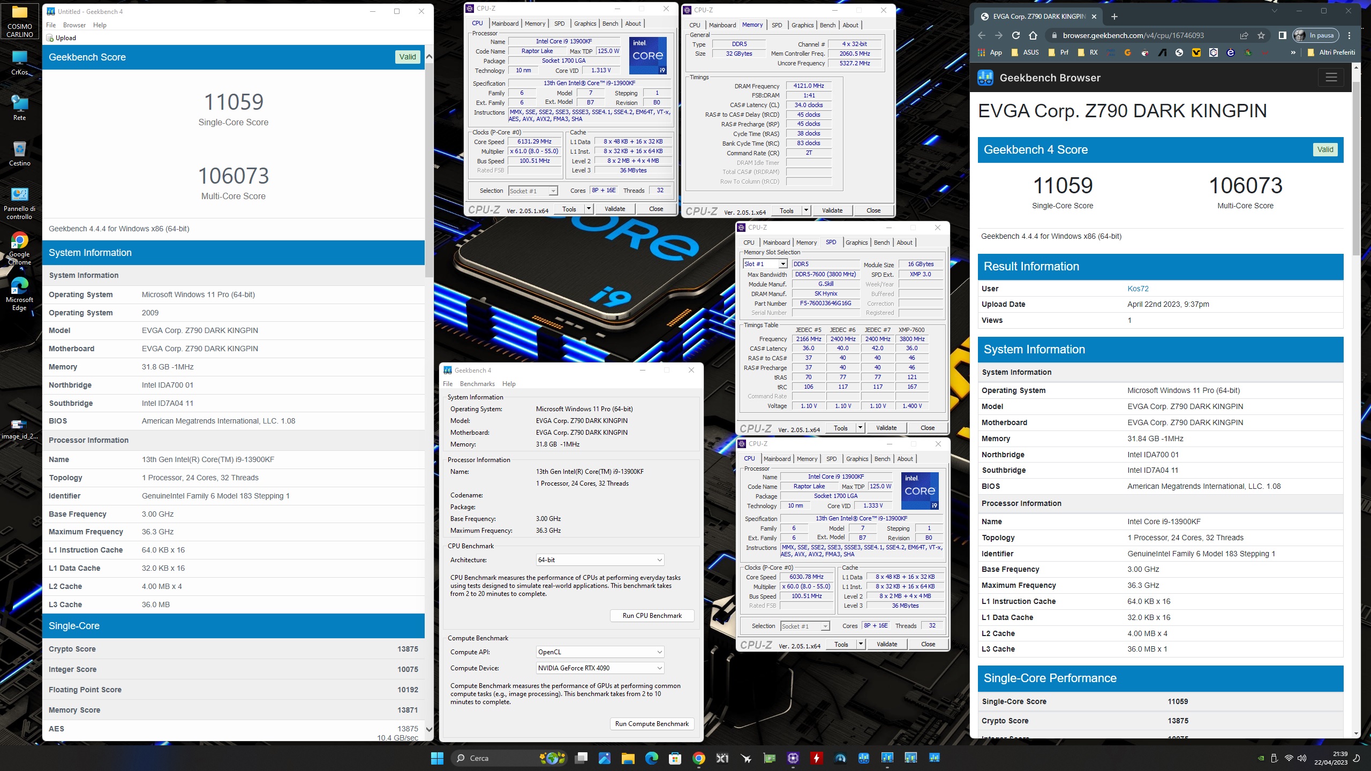Open the Cestino desktop icon
1371x771 pixels.
19,154
